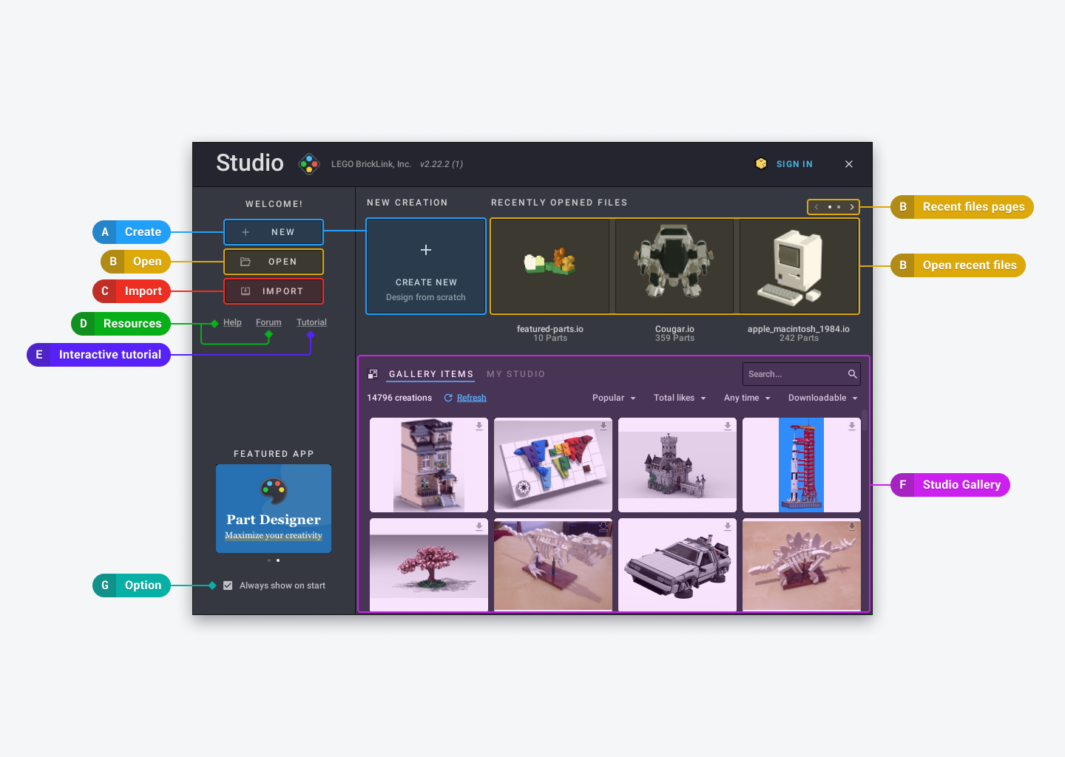
Task: Click the yellow brick sign-in icon
Action: tap(761, 163)
